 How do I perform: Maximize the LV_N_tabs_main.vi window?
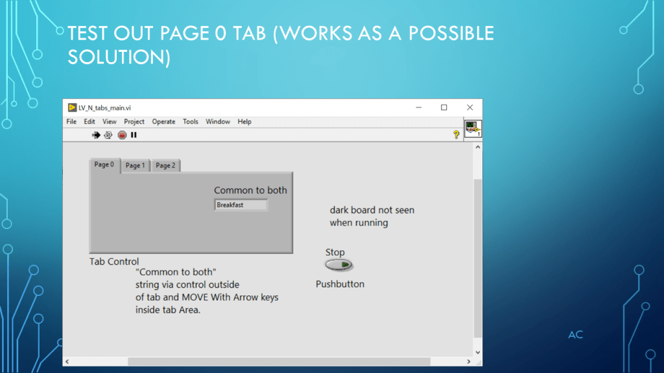pos(444,107)
